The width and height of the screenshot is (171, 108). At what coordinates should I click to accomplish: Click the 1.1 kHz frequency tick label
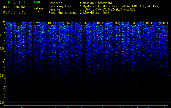(x=2, y=35)
